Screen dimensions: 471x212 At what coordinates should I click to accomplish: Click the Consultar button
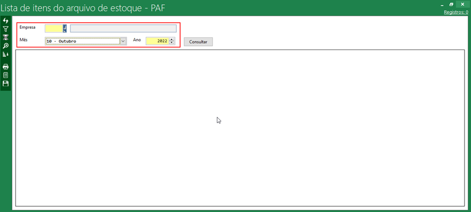coord(198,42)
